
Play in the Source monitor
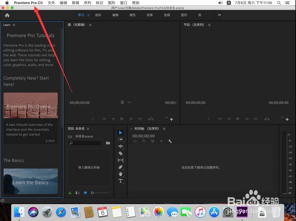click(x=122, y=119)
